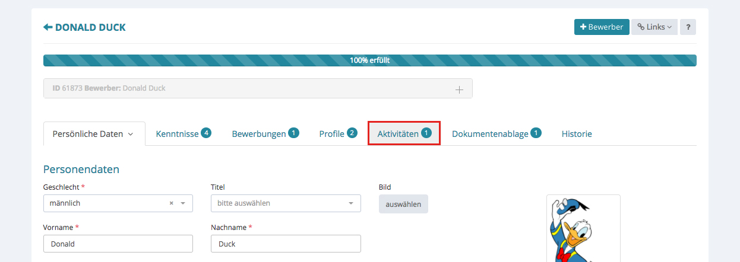The image size is (740, 262).
Task: Click the back arrow beside Donald Duck
Action: 48,27
